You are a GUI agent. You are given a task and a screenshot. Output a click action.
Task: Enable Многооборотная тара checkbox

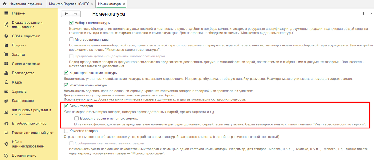point(71,40)
